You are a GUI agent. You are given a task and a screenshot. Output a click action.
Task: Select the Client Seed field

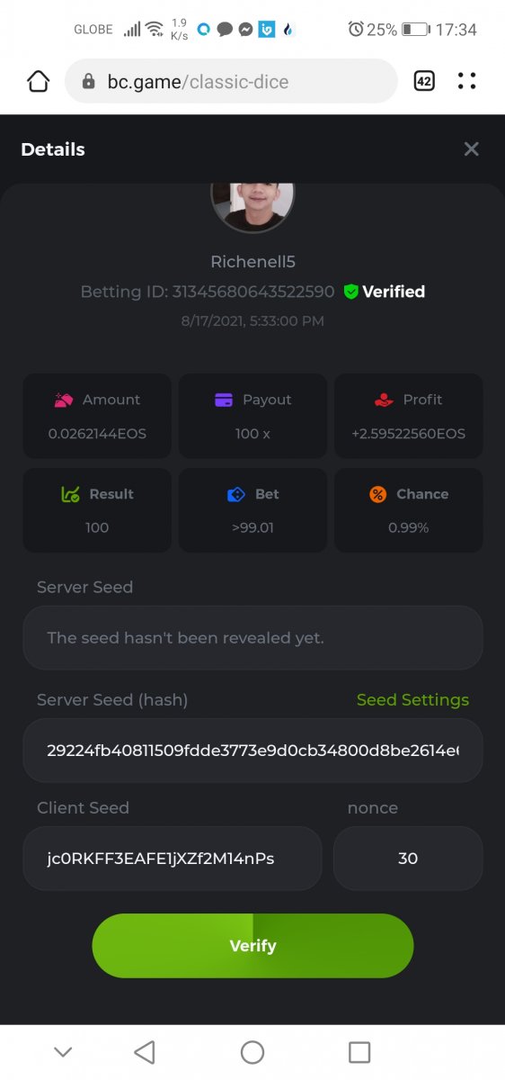173,859
